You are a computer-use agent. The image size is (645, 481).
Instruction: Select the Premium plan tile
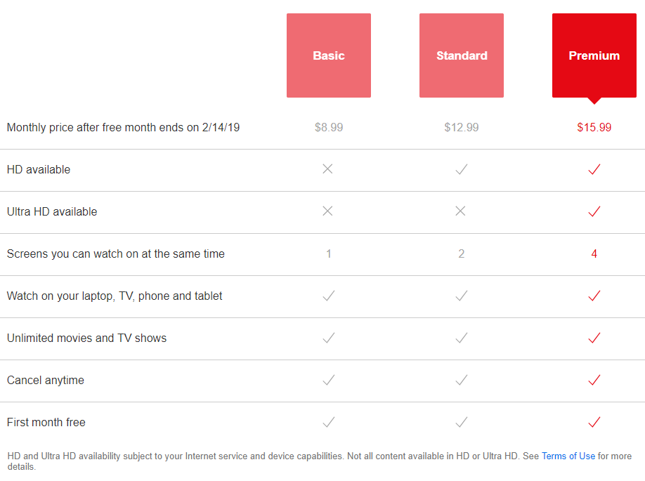click(594, 55)
